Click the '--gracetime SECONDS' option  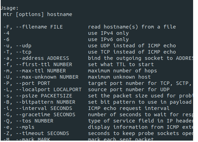pyautogui.click(x=46, y=115)
